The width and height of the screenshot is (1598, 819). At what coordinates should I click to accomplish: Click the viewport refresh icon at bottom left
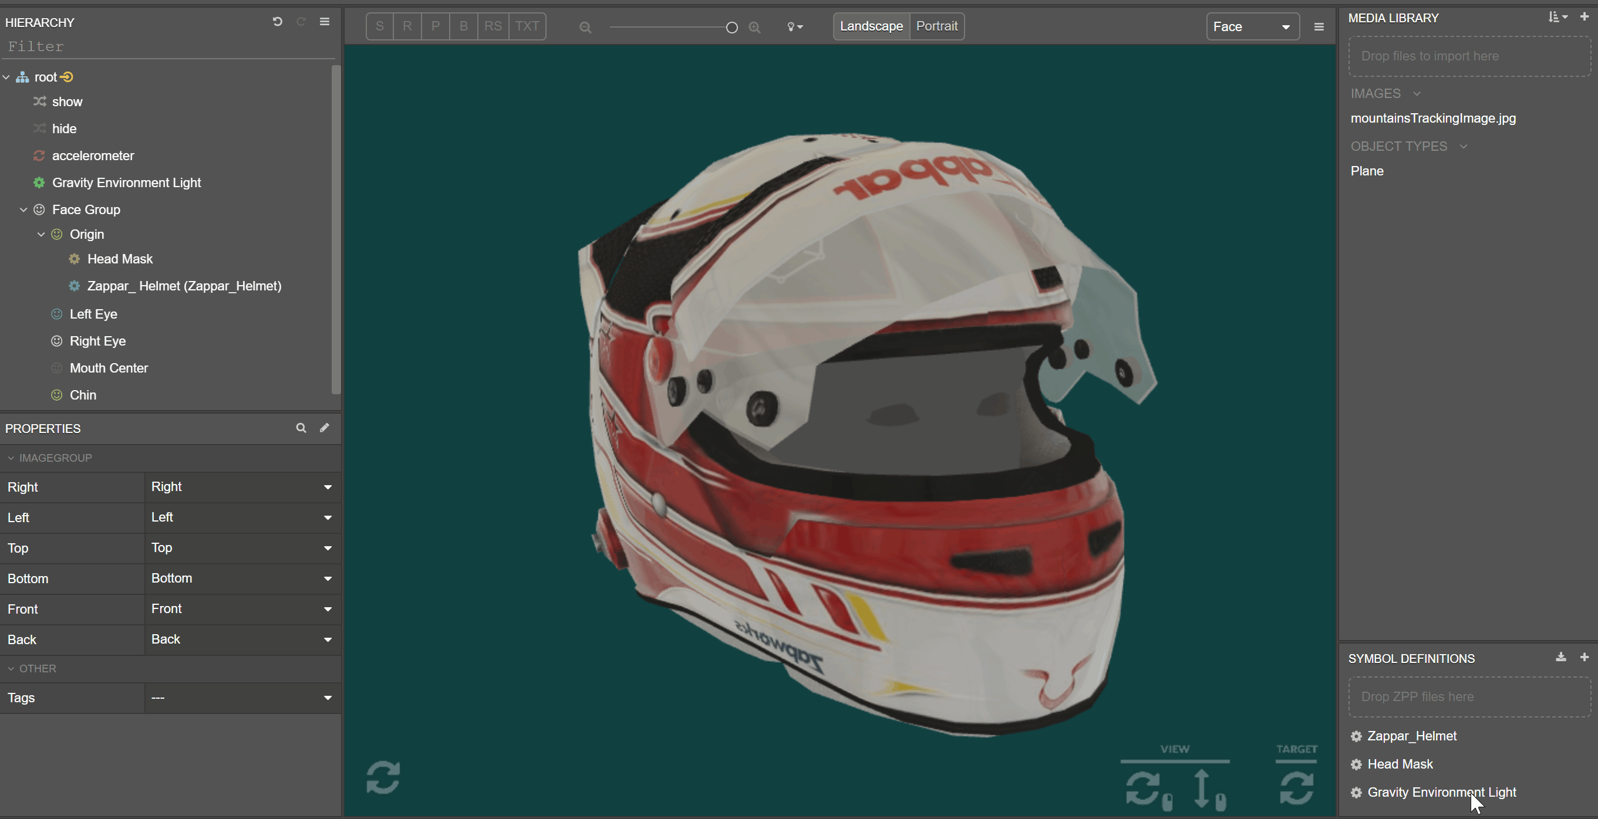point(383,777)
